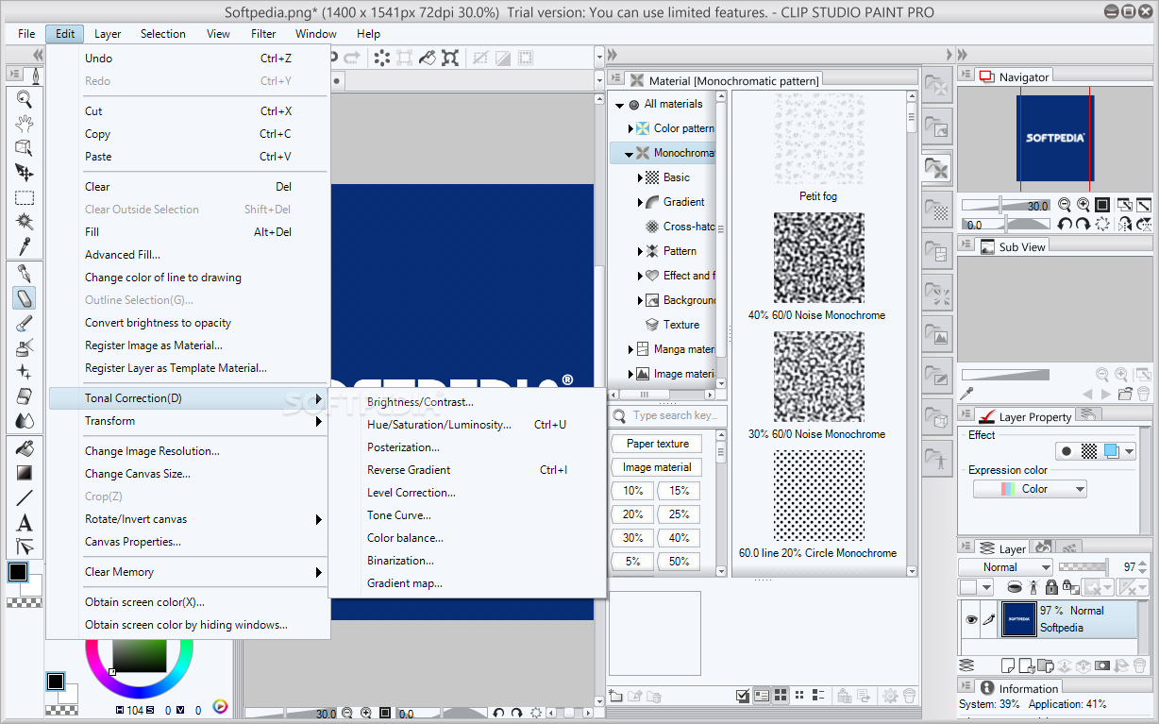Screen dimensions: 1159x724
Task: Select the Eraser block tool
Action: click(x=25, y=396)
